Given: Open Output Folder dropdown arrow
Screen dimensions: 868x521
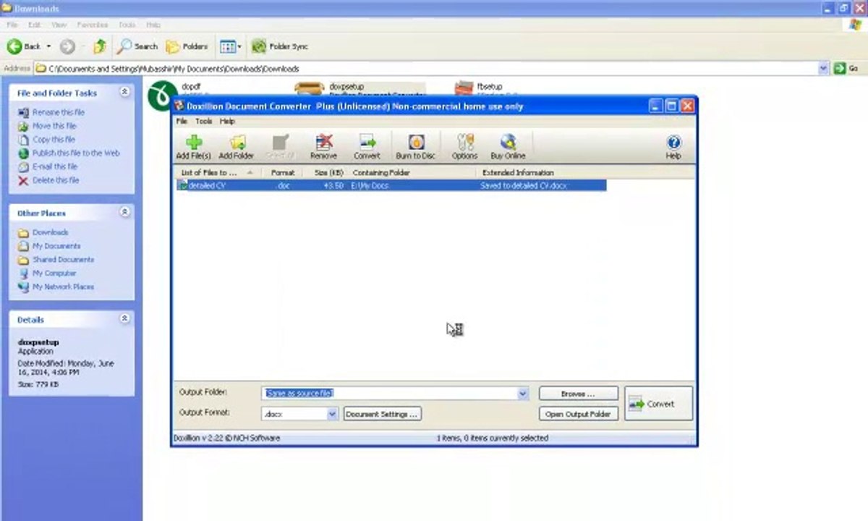Looking at the screenshot, I should [523, 393].
